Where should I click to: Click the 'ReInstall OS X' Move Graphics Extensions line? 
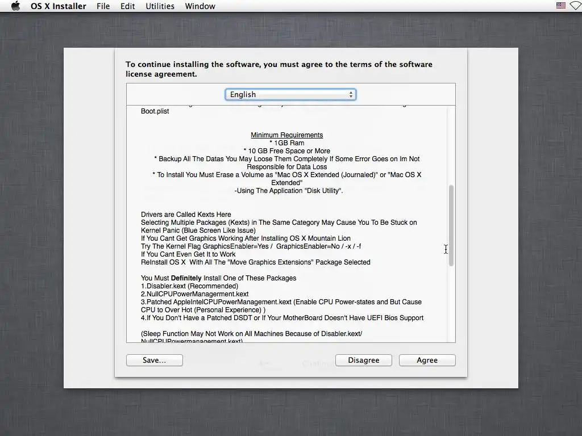(255, 262)
